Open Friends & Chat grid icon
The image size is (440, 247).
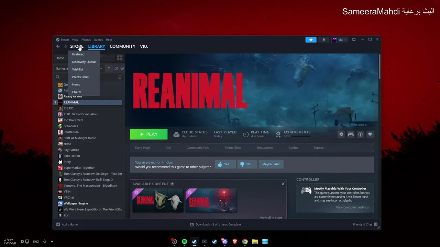click(x=375, y=224)
